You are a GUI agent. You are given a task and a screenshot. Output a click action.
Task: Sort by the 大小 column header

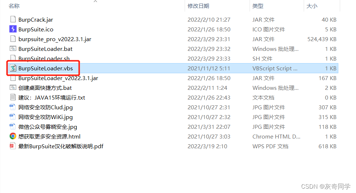[312, 6]
